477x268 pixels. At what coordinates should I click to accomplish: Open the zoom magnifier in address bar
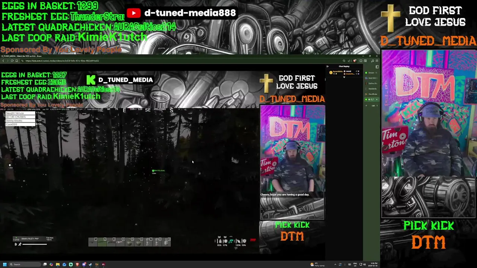click(344, 61)
